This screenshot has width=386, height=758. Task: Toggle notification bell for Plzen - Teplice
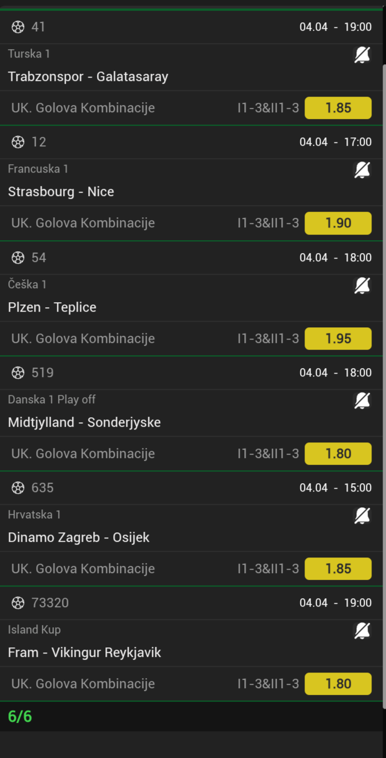pos(362,285)
